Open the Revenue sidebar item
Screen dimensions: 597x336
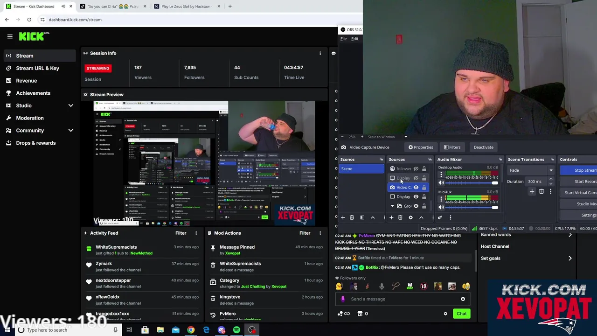click(x=27, y=81)
